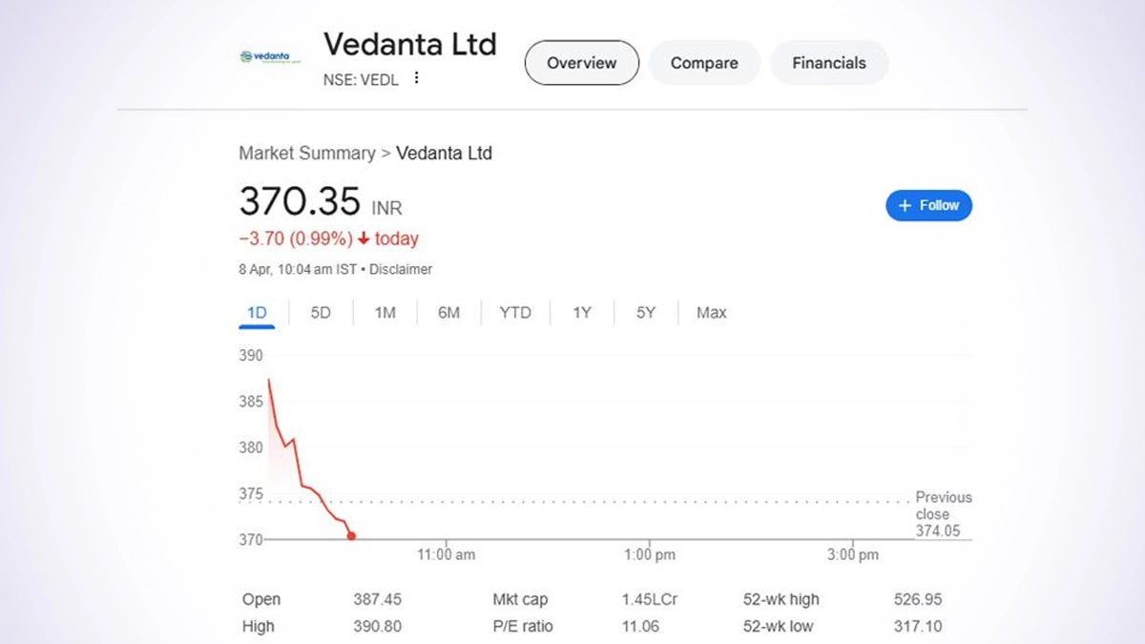
Task: Click the red current-price dot on chart
Action: 351,536
